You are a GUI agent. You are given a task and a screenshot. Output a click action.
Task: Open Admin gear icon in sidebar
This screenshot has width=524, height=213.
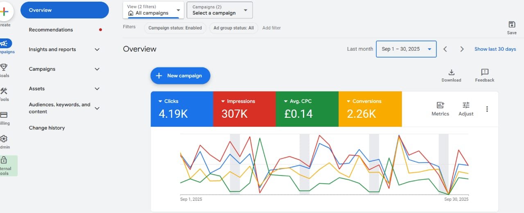tap(4, 139)
